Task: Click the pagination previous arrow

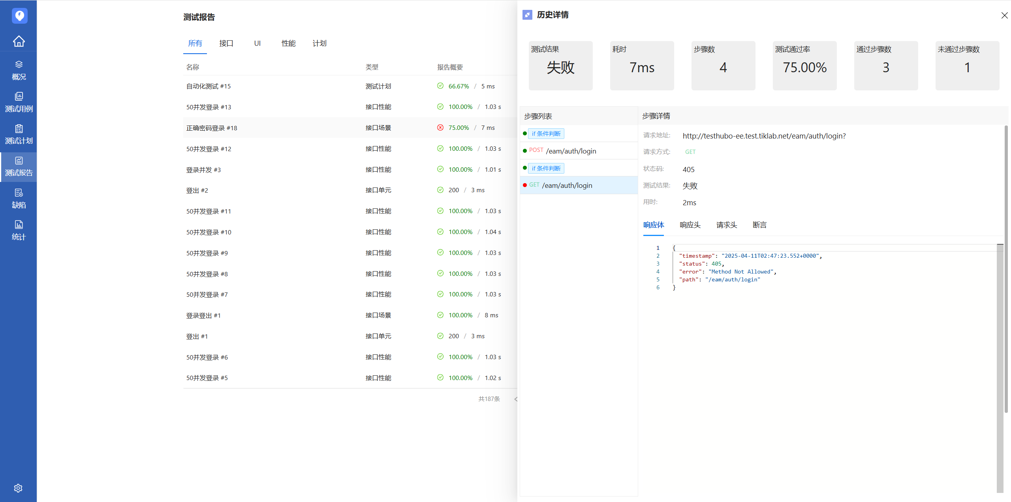Action: coord(515,399)
